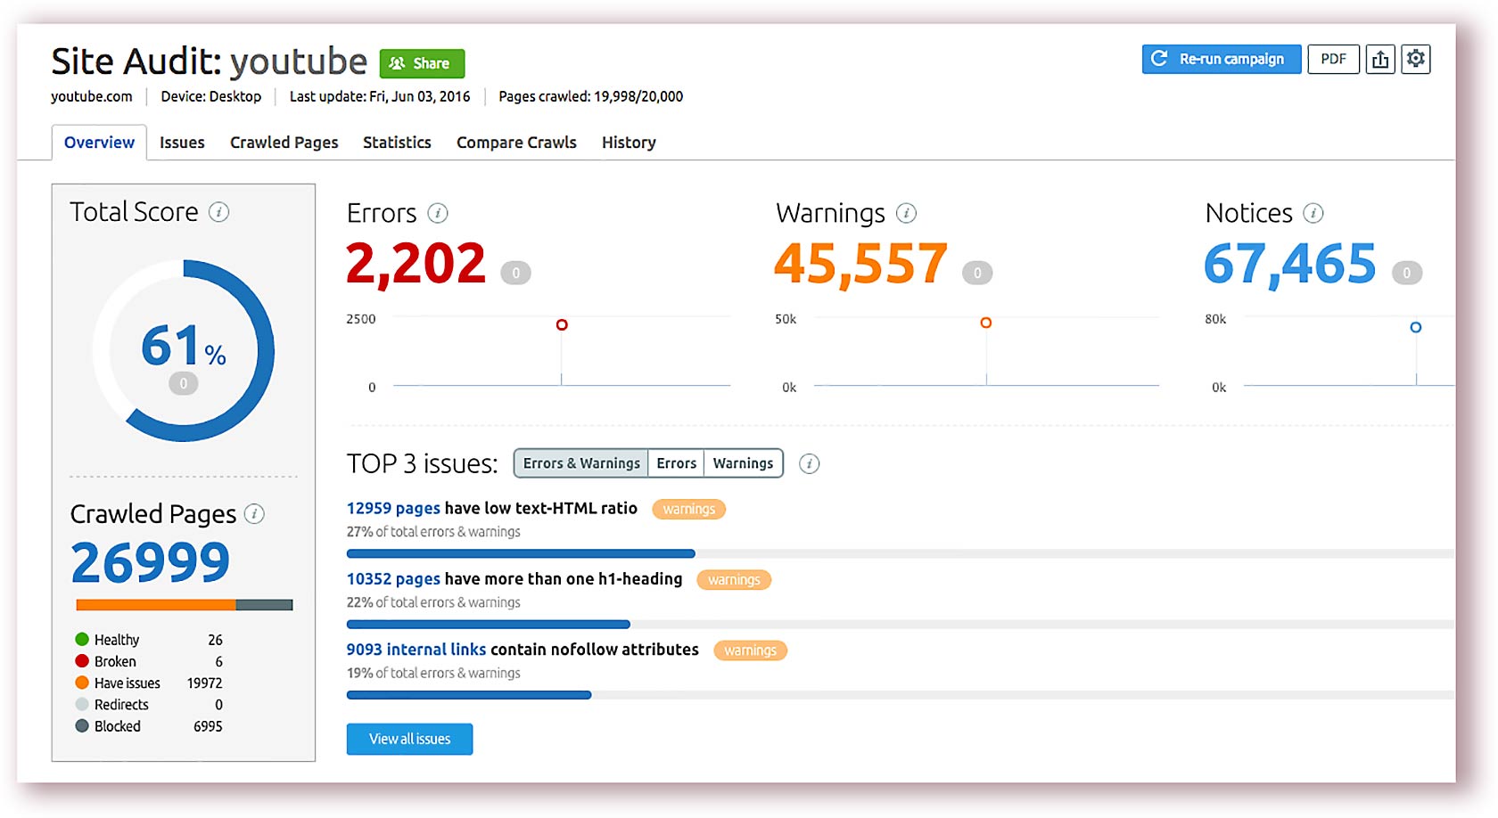Screen dimensions: 1498x818
Task: Open settings gear icon
Action: coord(1416,59)
